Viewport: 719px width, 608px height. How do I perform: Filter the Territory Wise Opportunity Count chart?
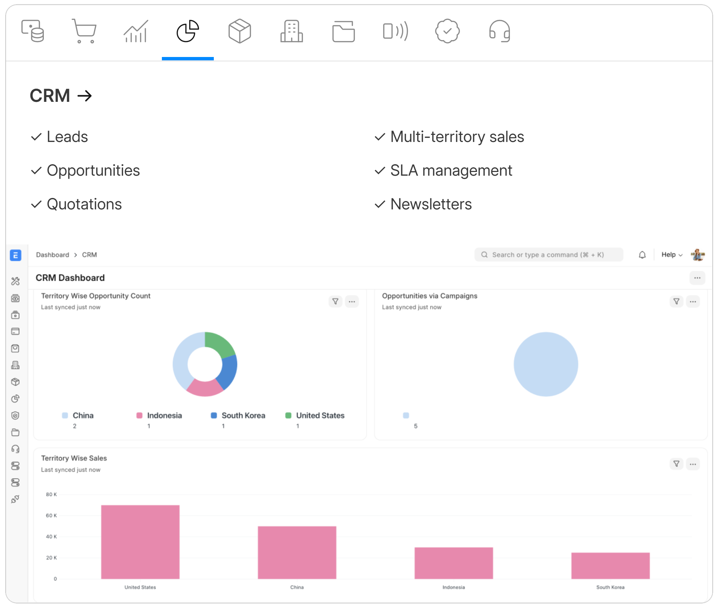point(335,301)
